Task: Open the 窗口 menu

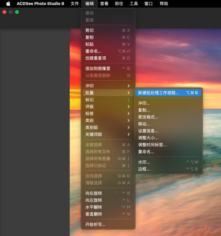Action: tap(148, 3)
